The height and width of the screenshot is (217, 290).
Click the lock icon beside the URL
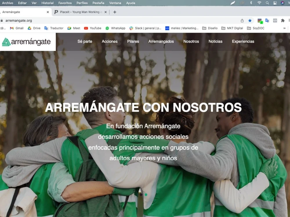tap(2, 21)
